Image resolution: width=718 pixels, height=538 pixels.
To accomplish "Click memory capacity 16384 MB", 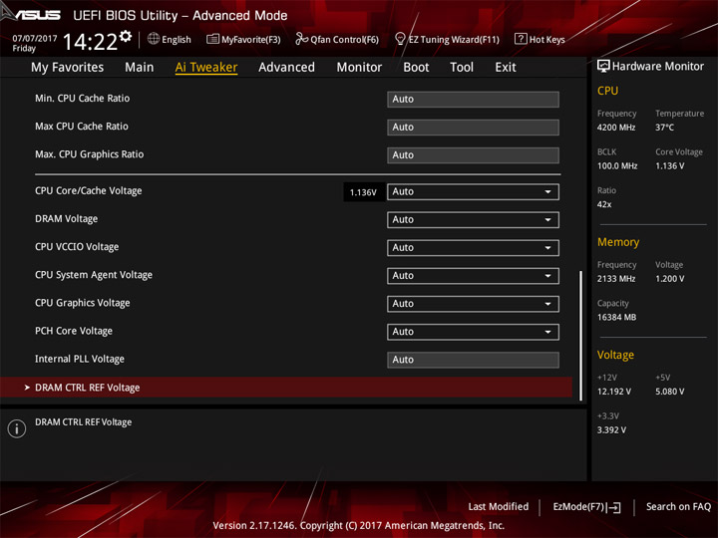I will (617, 317).
